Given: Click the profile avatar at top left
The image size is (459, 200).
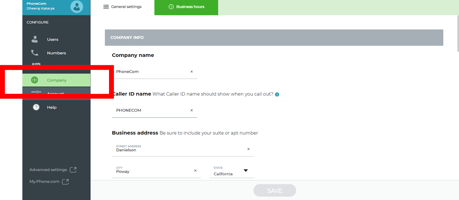Looking at the screenshot, I should [77, 6].
